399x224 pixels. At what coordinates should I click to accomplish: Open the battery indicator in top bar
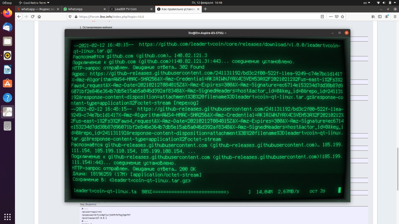(x=391, y=2)
